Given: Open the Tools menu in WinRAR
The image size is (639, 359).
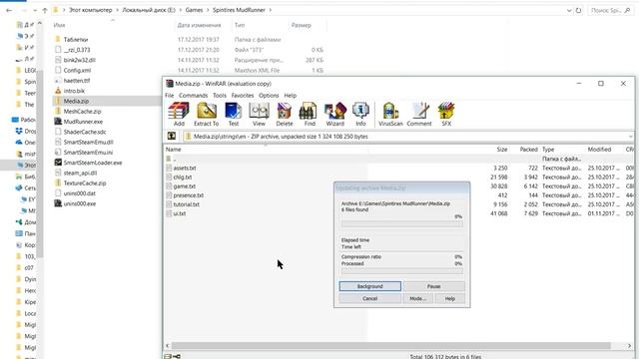Looking at the screenshot, I should (220, 96).
